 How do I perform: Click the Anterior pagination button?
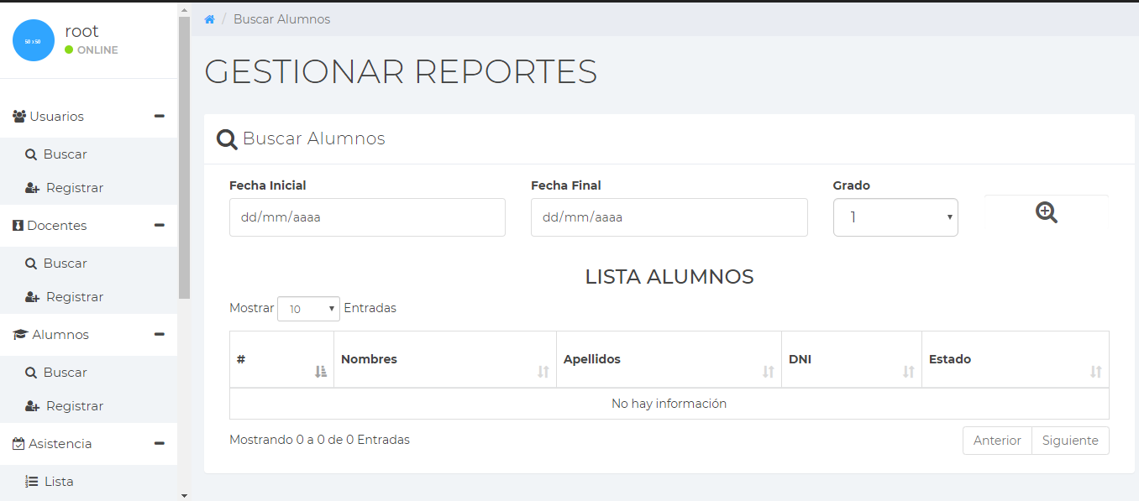(x=997, y=441)
